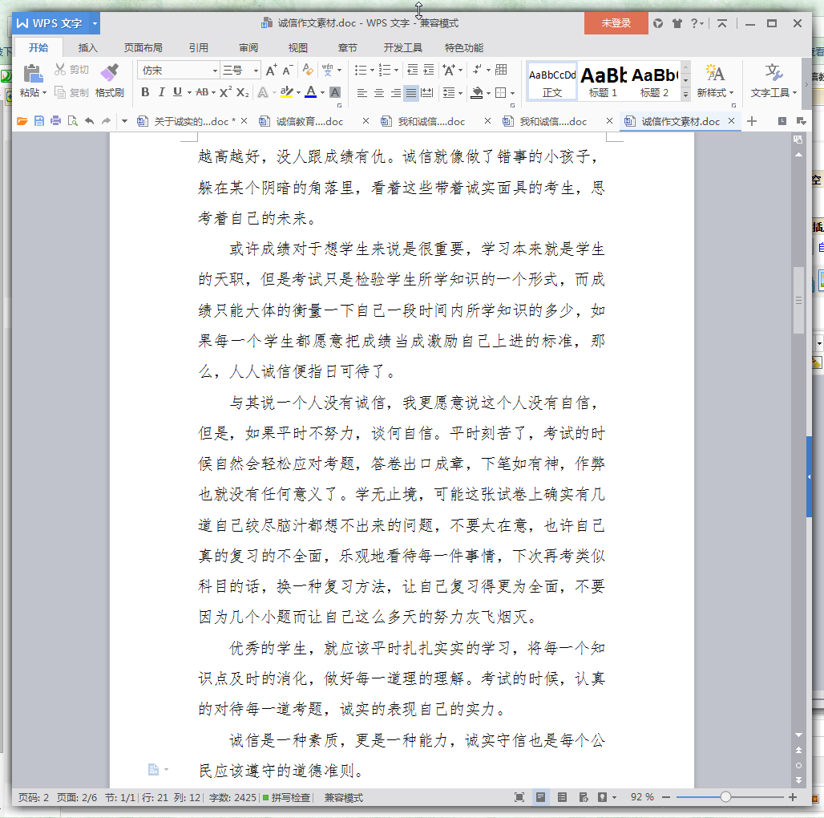824x818 pixels.
Task: Switch to page layout view in status bar
Action: point(540,797)
